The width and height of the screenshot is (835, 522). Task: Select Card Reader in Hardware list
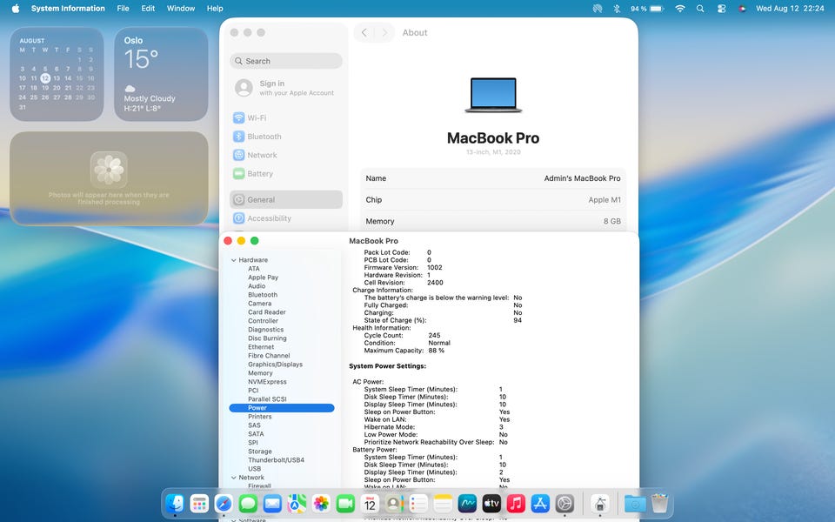267,312
